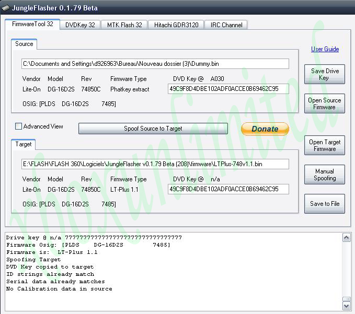
Task: Click 'ID strings already match' log line
Action: coord(50,274)
